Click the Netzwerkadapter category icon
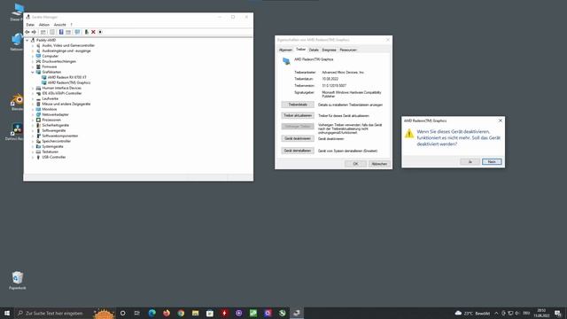The image size is (567, 319). click(38, 114)
